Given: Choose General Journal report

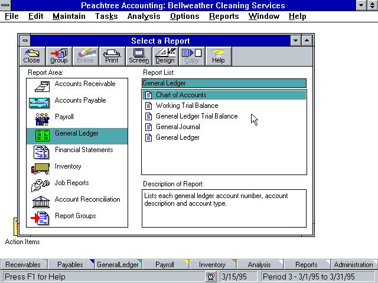Looking at the screenshot, I should point(224,127).
